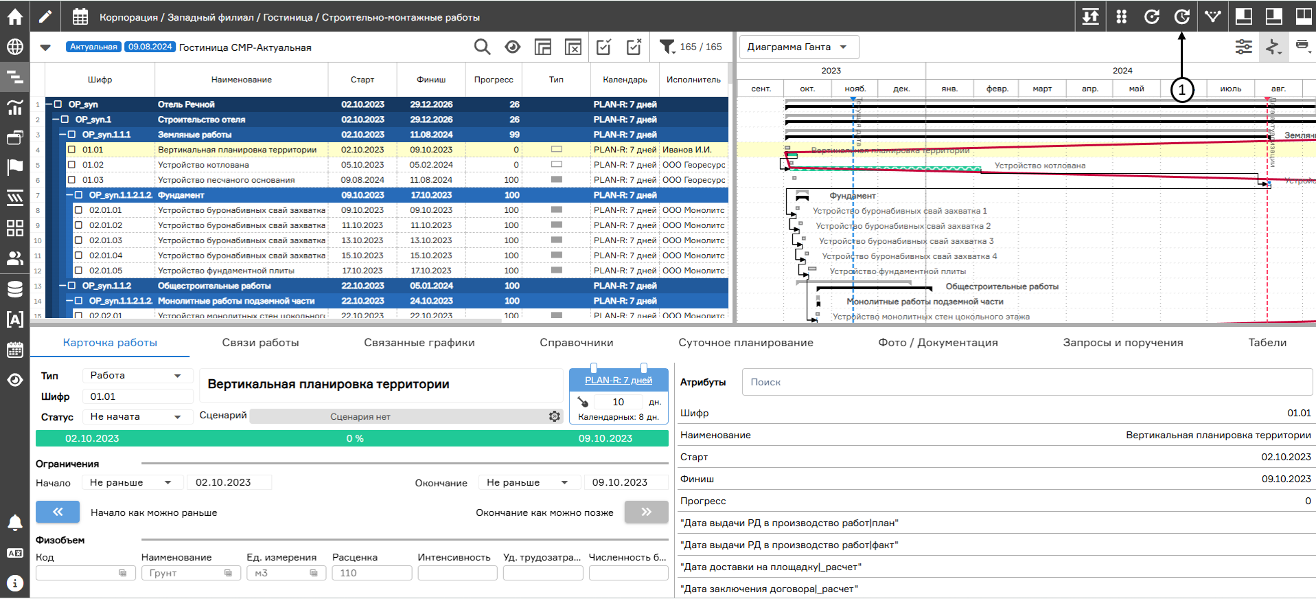Open the flag sidebar icon
The image size is (1316, 599).
point(14,167)
